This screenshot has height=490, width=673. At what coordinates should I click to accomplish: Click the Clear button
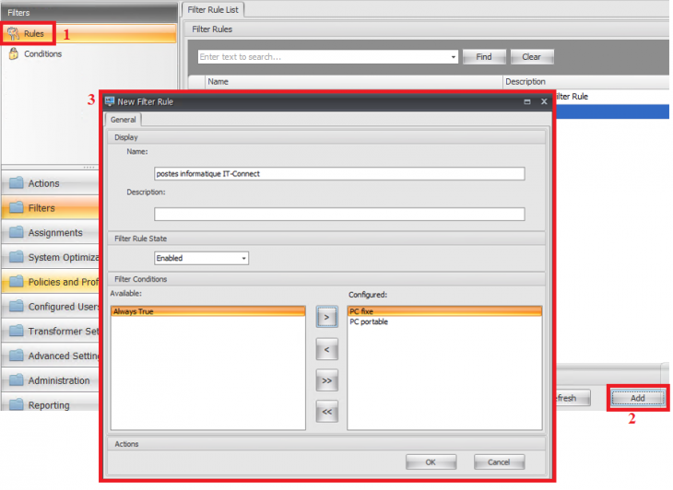point(531,57)
